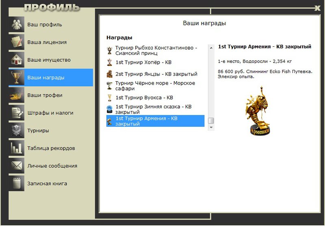The height and width of the screenshot is (241, 325).
Task: Click blue icon of Зимняя сказка award
Action: pyautogui.click(x=109, y=109)
